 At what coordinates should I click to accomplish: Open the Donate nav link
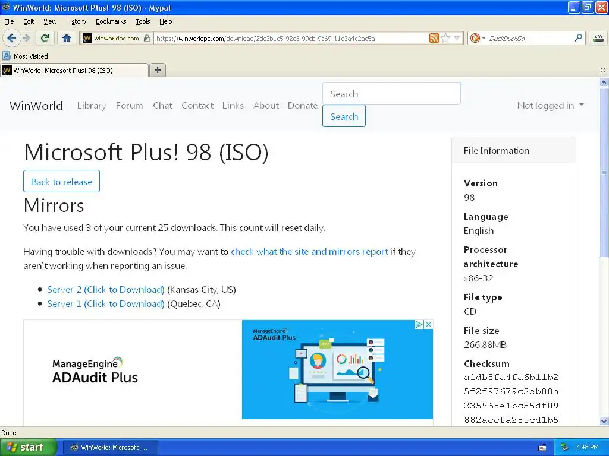[x=303, y=106]
